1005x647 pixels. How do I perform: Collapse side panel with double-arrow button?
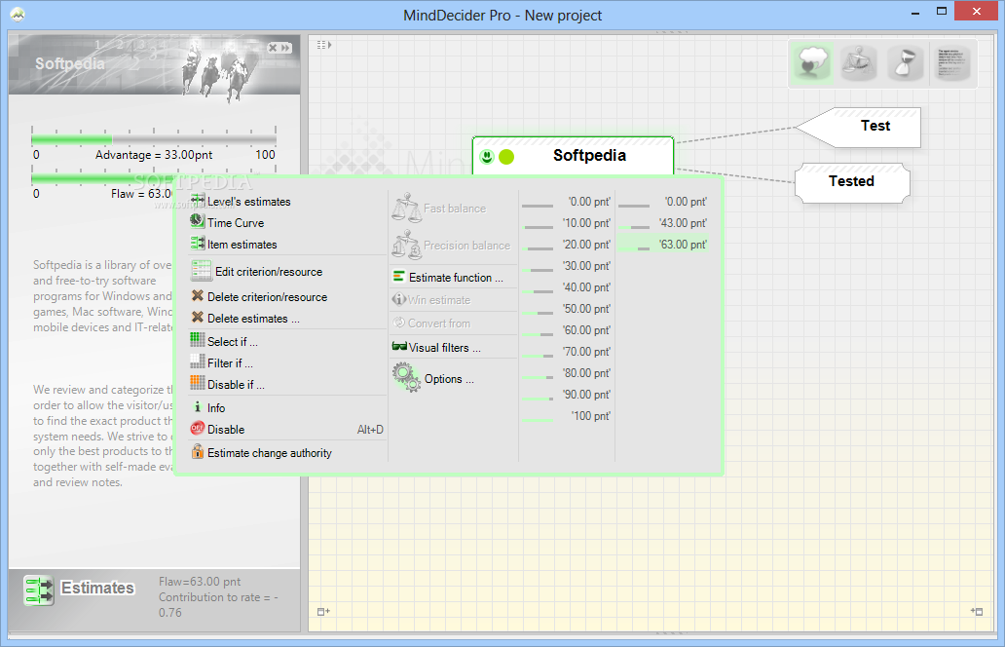(285, 48)
